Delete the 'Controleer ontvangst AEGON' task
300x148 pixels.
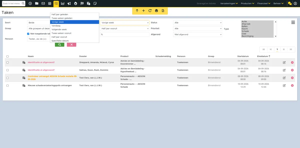tap(292, 78)
